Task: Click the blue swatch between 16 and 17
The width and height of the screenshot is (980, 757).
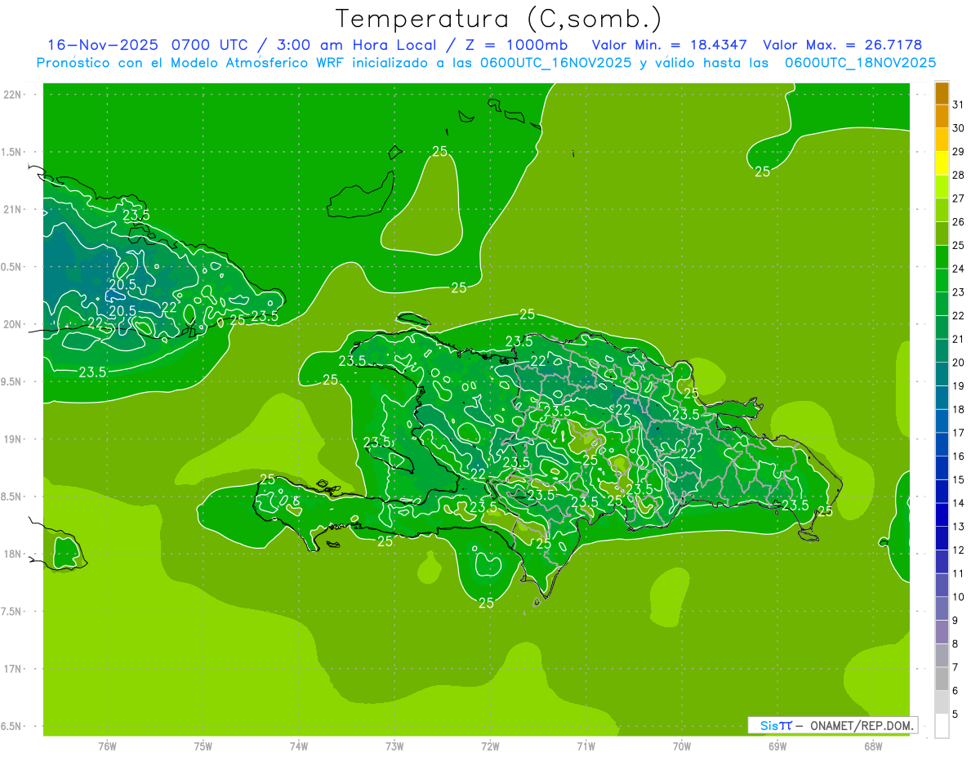Action: [942, 444]
